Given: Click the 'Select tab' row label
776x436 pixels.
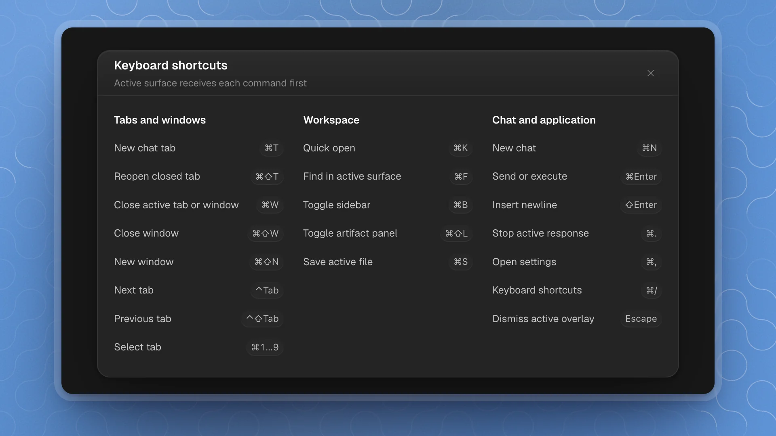Looking at the screenshot, I should coord(137,347).
